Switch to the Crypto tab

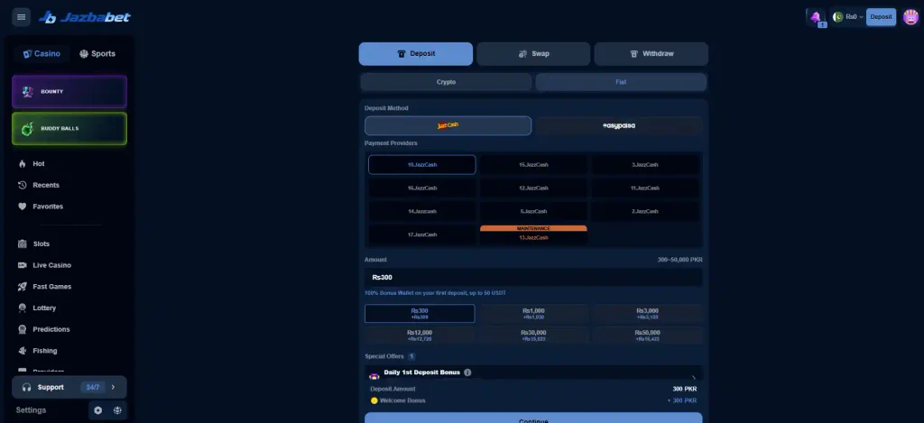tap(446, 82)
